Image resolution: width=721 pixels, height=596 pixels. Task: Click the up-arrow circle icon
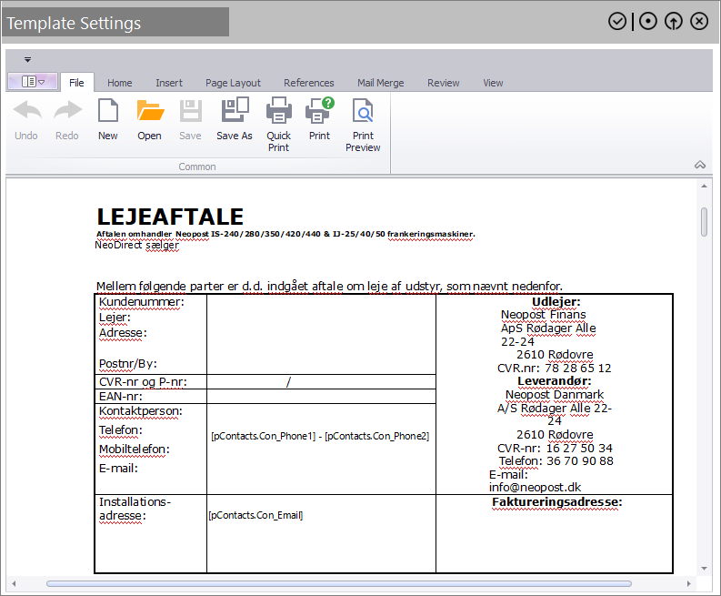pyautogui.click(x=674, y=21)
